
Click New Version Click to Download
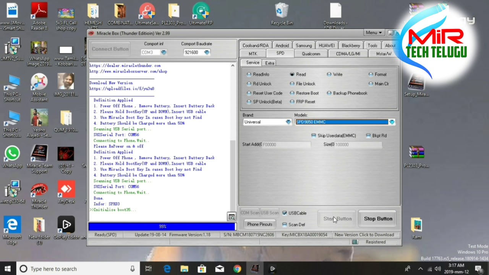point(364,235)
